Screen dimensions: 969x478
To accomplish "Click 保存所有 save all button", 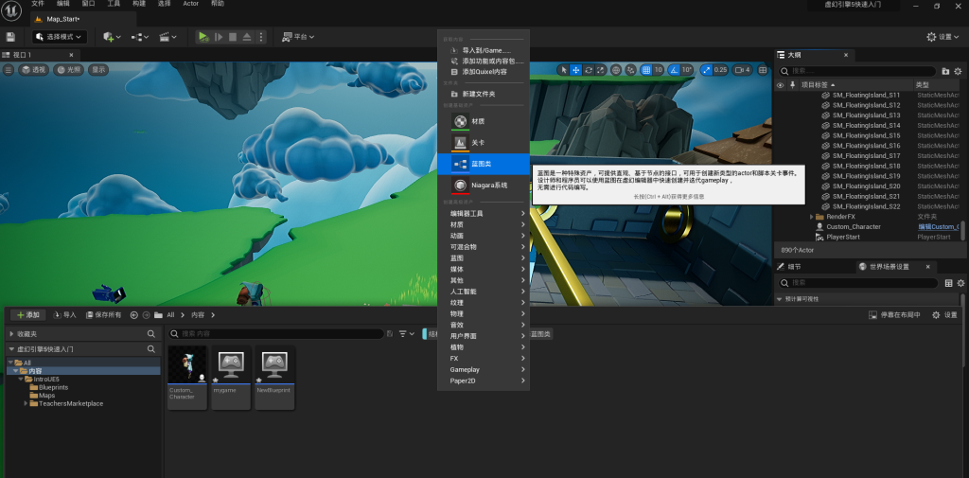I will [104, 315].
